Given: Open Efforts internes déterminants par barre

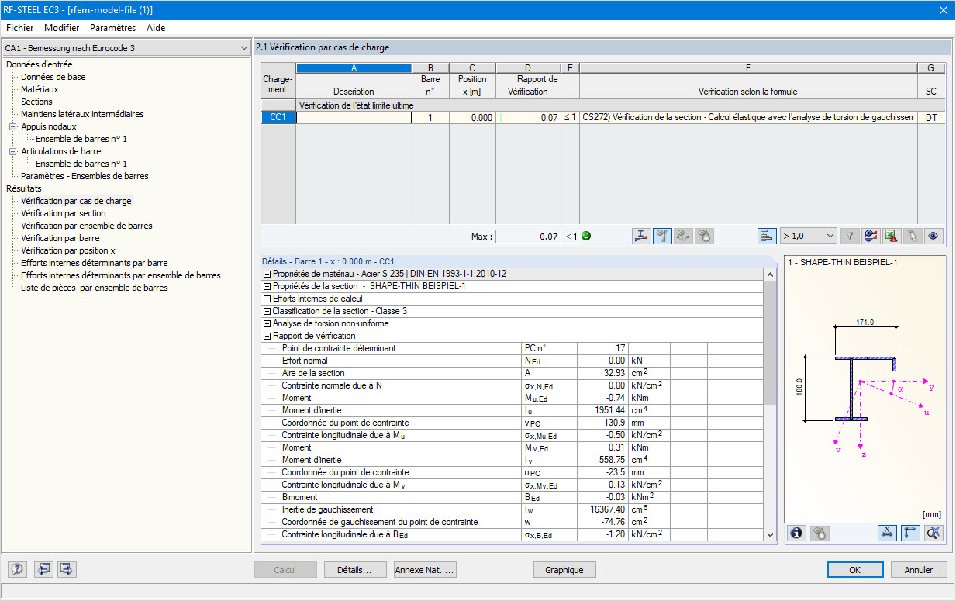Looking at the screenshot, I should (x=95, y=263).
